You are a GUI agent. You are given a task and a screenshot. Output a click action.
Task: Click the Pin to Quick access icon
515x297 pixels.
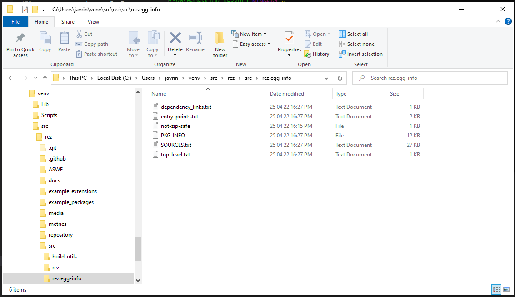20,38
